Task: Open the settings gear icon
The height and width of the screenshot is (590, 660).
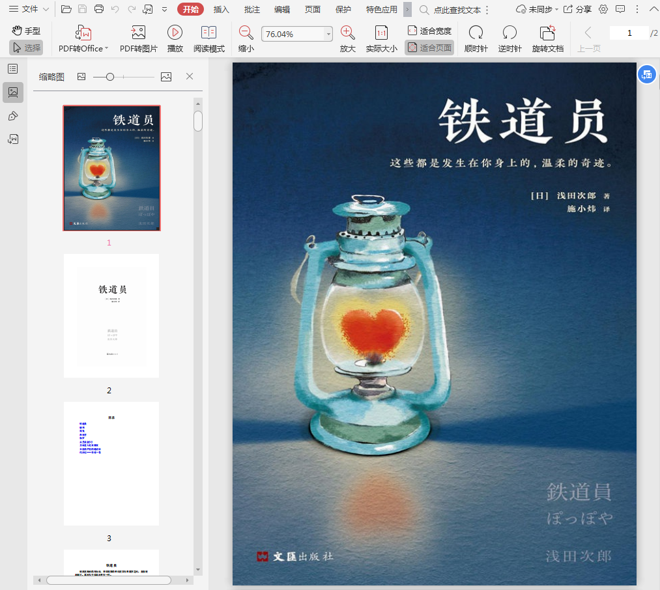Action: click(603, 9)
